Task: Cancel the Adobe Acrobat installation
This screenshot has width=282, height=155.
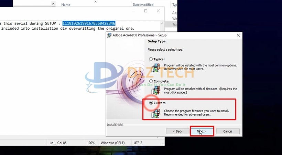Action: coord(227,131)
